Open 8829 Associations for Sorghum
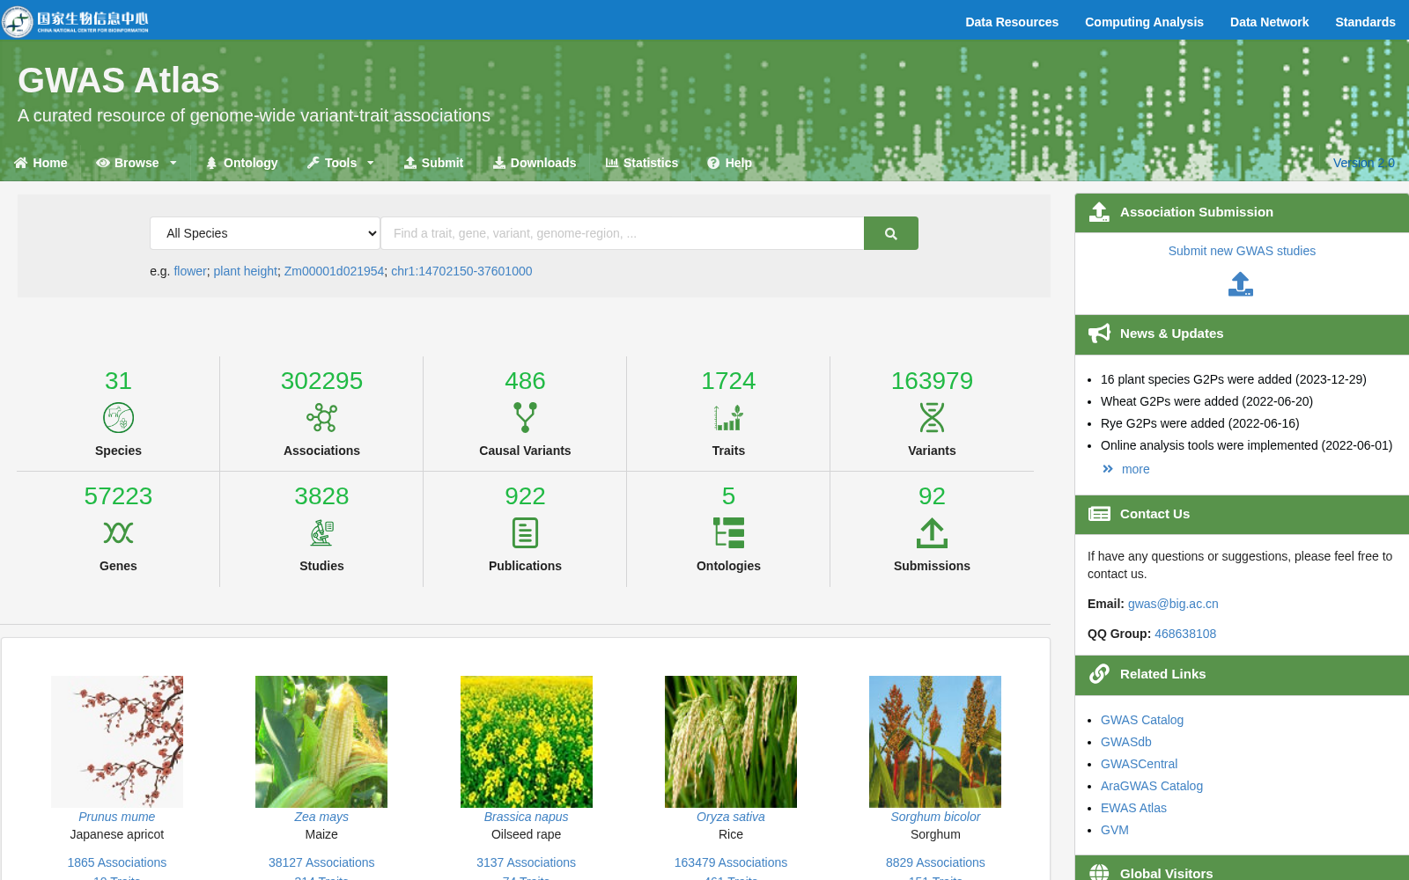The height and width of the screenshot is (880, 1409). [935, 862]
